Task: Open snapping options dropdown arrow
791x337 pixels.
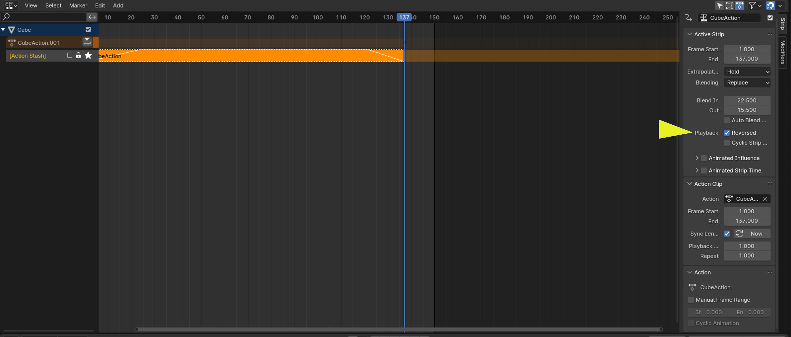Action: click(x=780, y=5)
